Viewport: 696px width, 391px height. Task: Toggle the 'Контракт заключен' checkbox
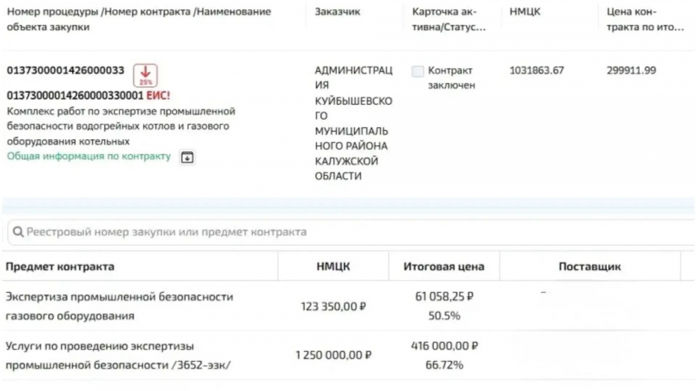pyautogui.click(x=418, y=71)
